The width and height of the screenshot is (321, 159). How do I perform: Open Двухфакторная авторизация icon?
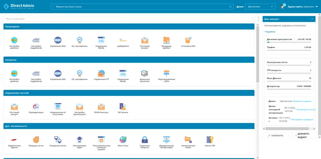click(x=167, y=140)
